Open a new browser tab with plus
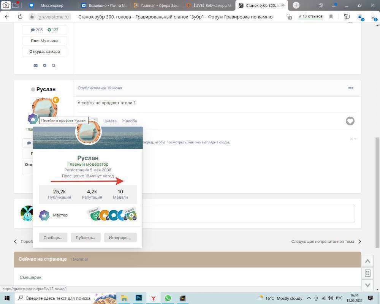 point(296,5)
